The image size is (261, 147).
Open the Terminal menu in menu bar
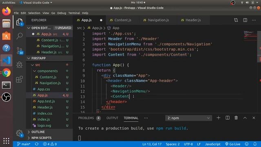pos(74,13)
